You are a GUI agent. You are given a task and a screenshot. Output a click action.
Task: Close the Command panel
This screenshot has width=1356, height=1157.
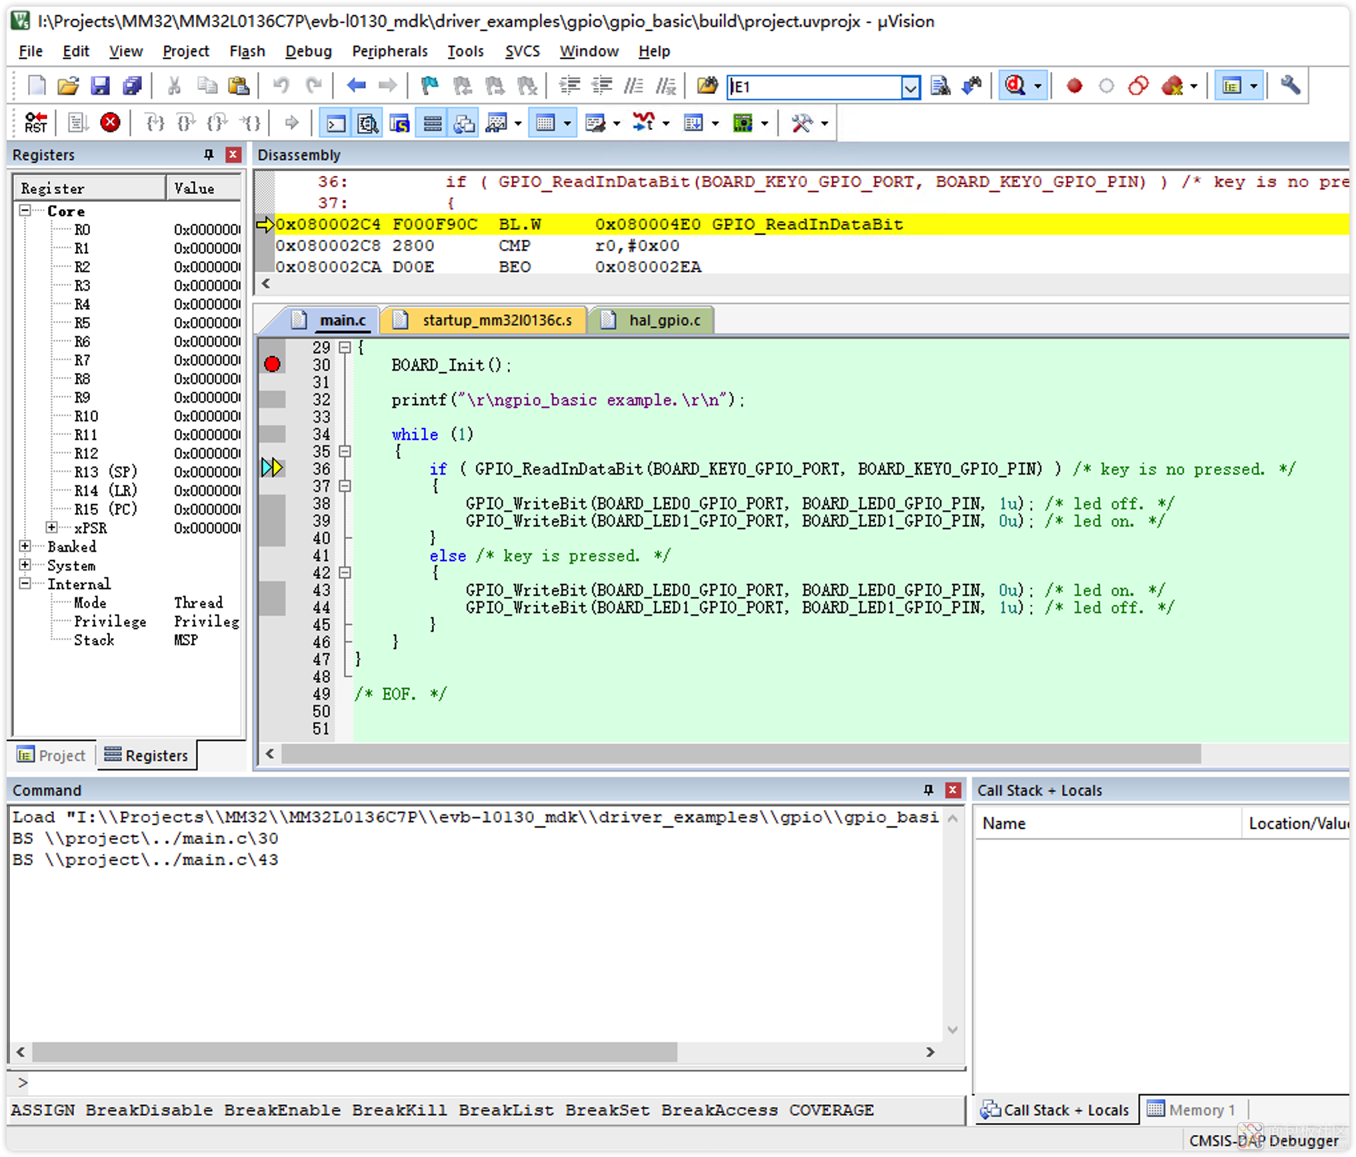pos(953,790)
